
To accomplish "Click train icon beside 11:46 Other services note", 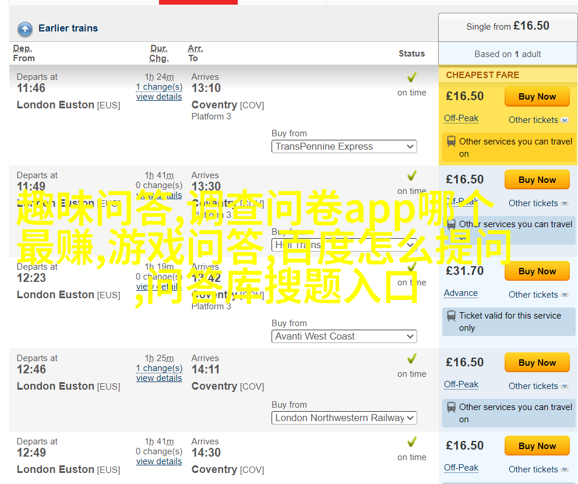I will tap(451, 142).
